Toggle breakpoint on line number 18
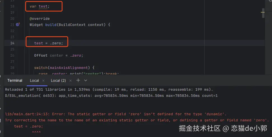Screen dimensions: 272x137 12,6
